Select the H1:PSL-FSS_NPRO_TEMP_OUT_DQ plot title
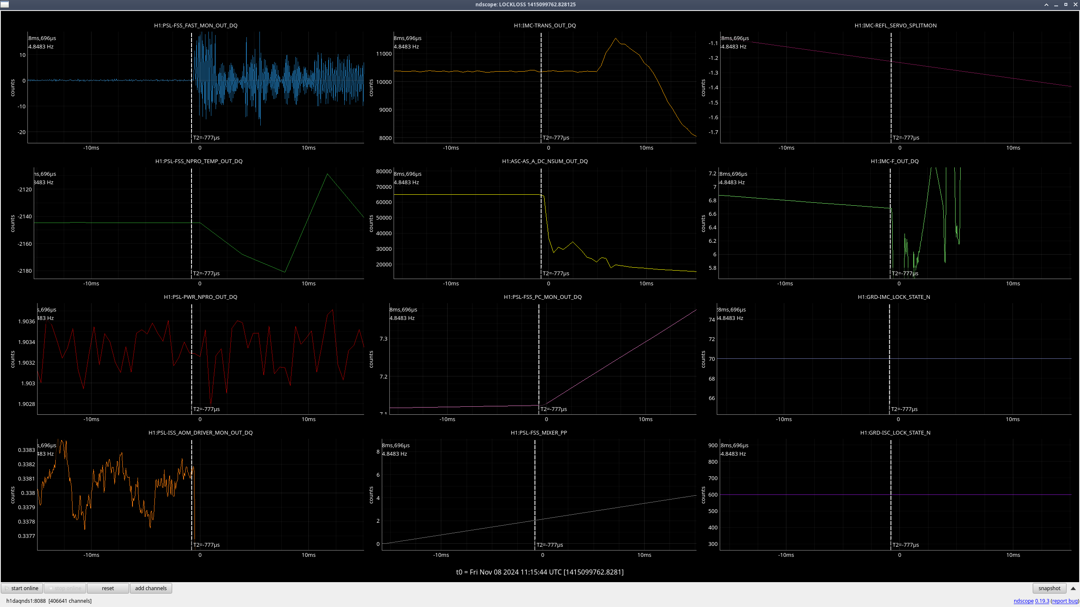Screen dimensions: 1080x607 click(x=199, y=161)
